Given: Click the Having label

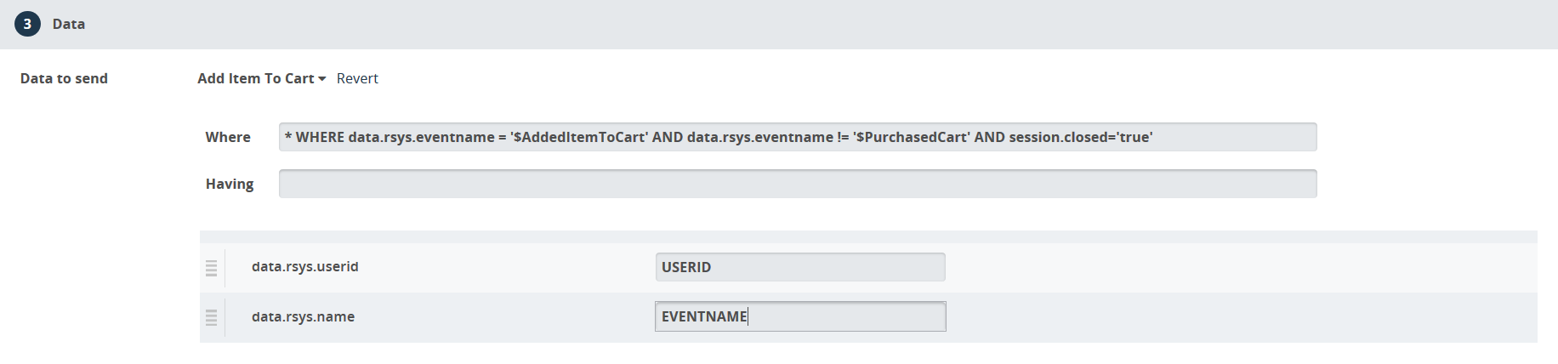Looking at the screenshot, I should pyautogui.click(x=230, y=184).
